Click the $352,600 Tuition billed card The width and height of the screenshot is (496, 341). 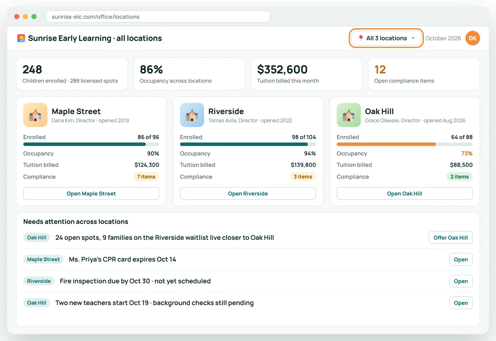(x=306, y=74)
